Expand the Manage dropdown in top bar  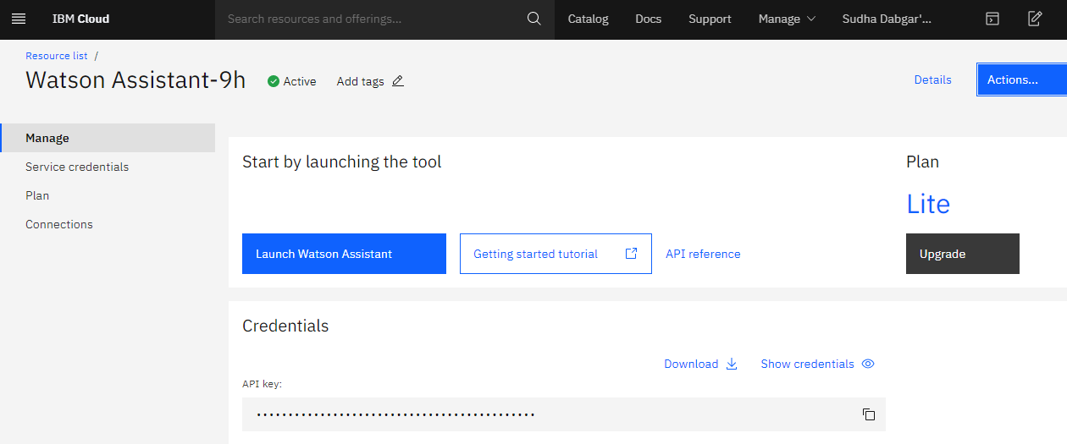click(x=788, y=19)
